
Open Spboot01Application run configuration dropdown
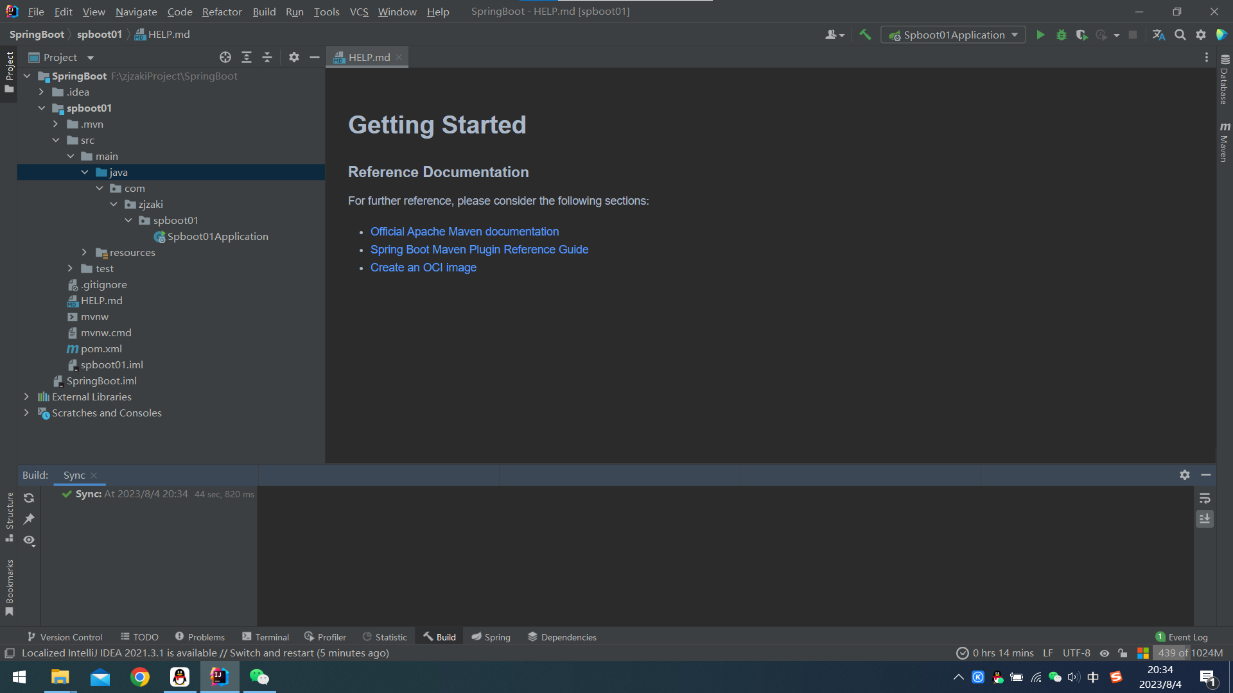coord(953,35)
